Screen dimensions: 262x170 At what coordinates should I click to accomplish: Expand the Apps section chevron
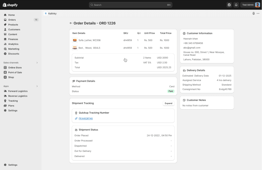[37, 86]
